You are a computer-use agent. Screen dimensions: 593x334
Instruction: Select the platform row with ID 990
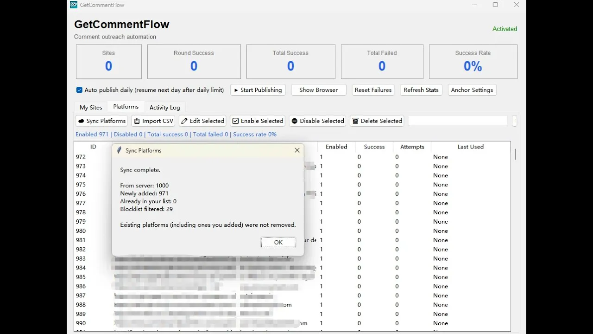pos(292,323)
